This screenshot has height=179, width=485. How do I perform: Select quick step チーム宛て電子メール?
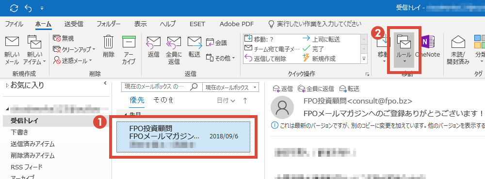click(x=272, y=49)
